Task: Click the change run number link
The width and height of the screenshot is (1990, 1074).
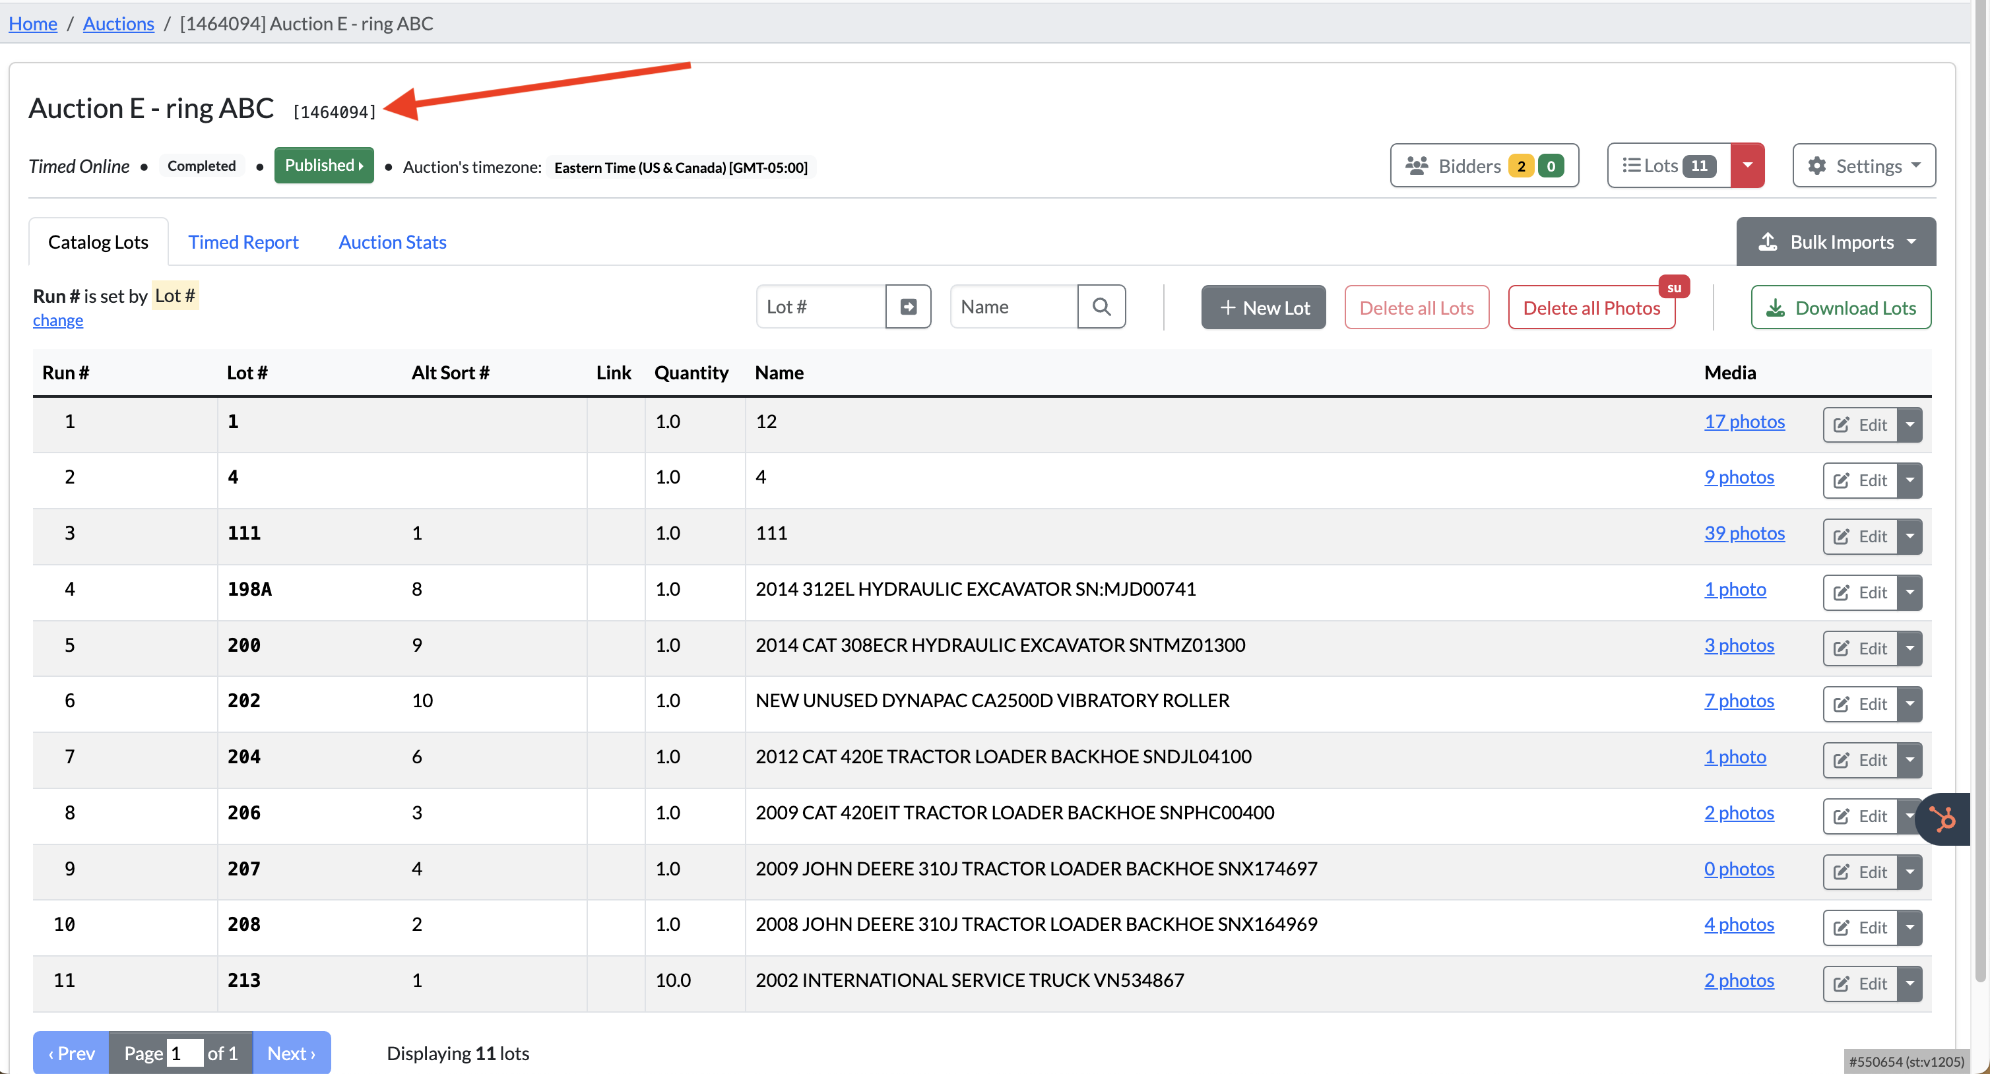Action: (x=58, y=320)
